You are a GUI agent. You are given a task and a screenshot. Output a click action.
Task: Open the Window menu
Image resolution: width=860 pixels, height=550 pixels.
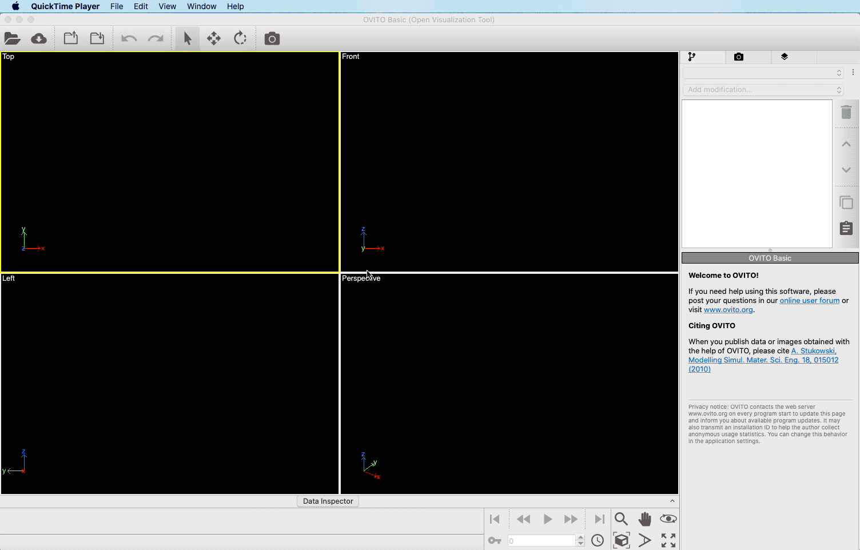click(201, 6)
